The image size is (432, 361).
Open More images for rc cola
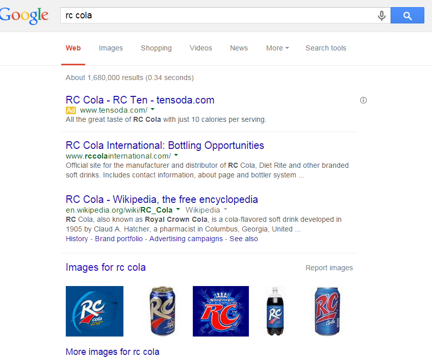click(112, 352)
